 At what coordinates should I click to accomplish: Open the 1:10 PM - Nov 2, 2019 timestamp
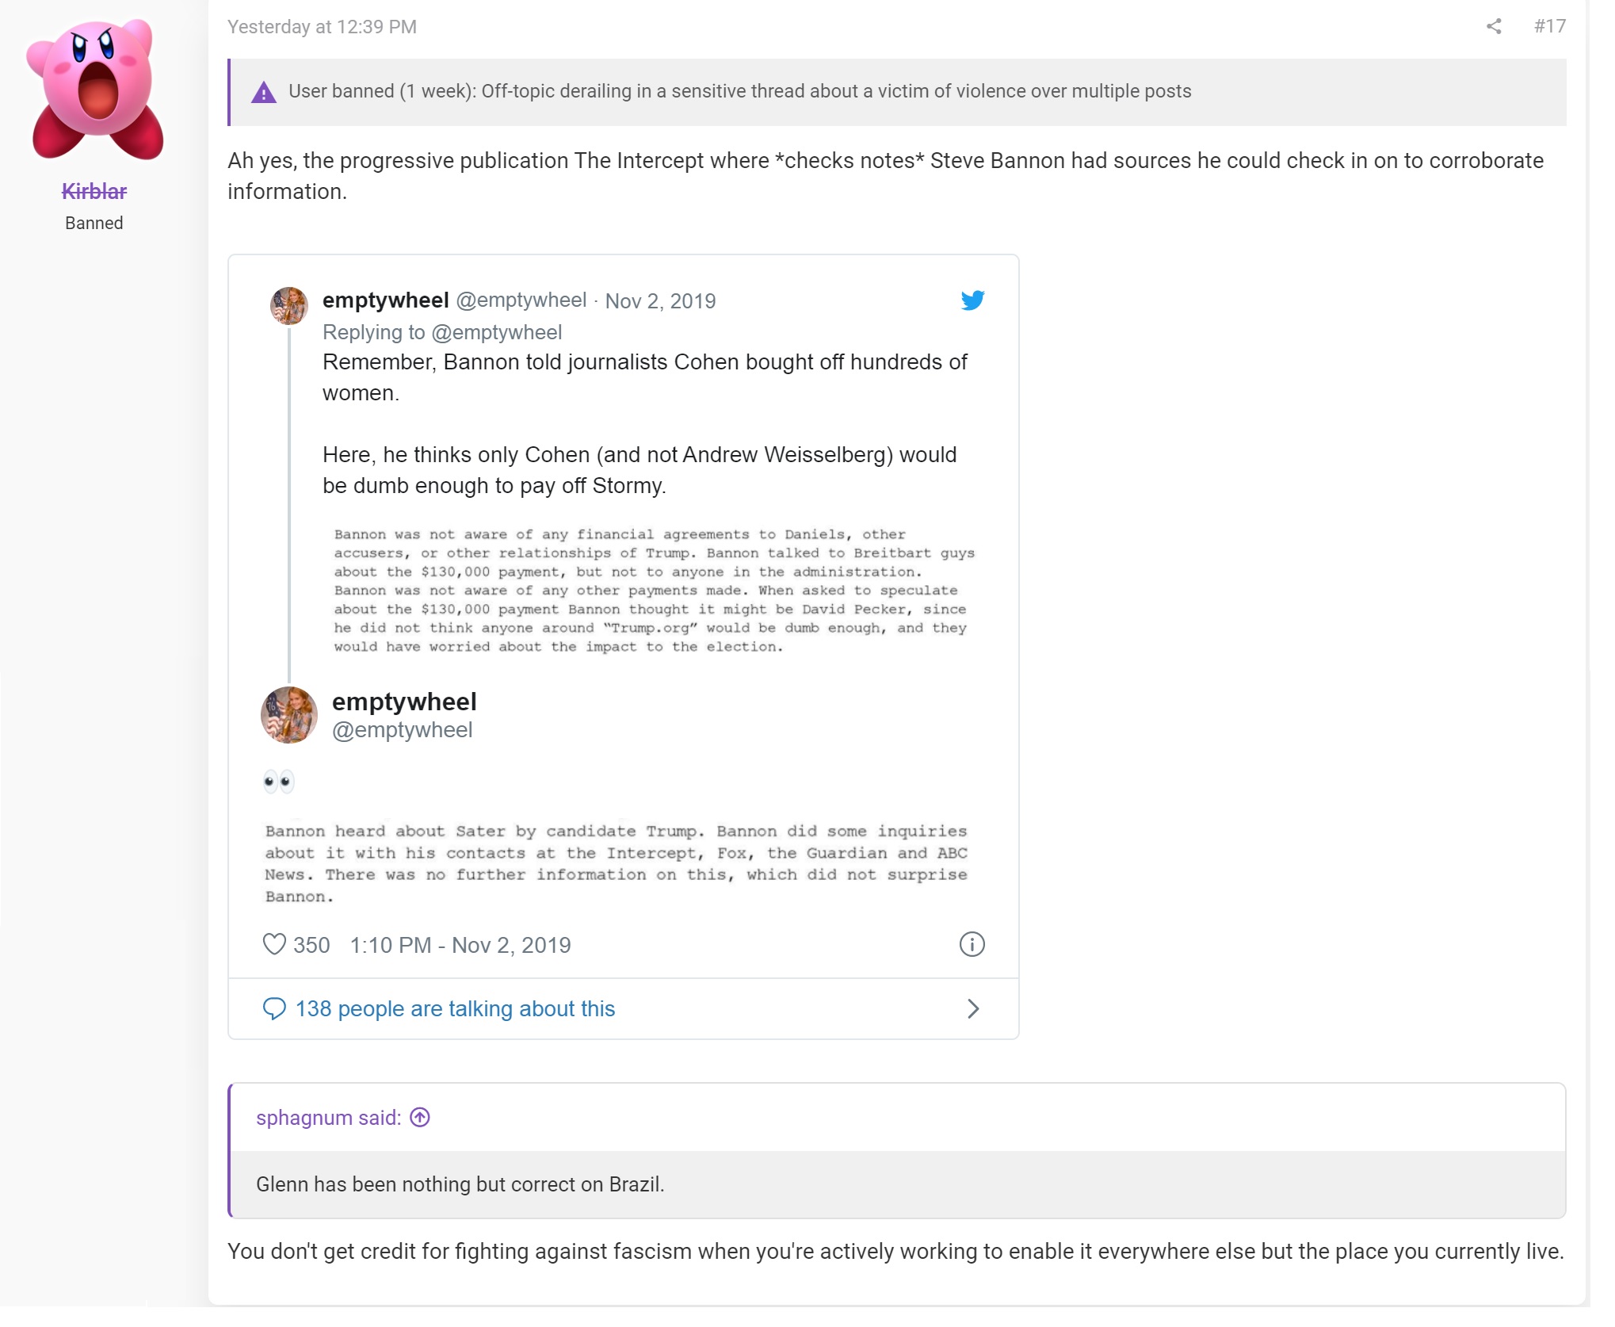(x=460, y=945)
